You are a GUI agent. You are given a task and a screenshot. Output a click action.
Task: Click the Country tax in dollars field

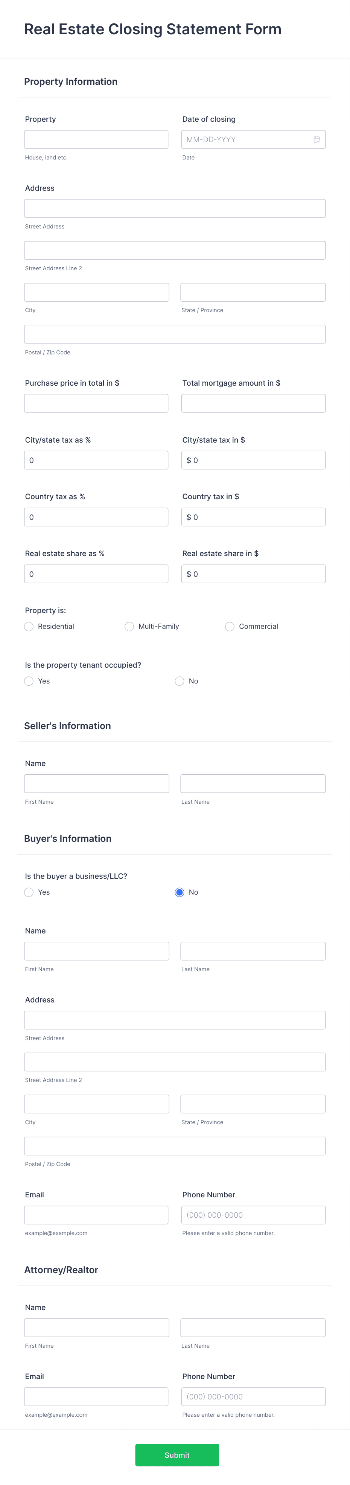click(253, 516)
